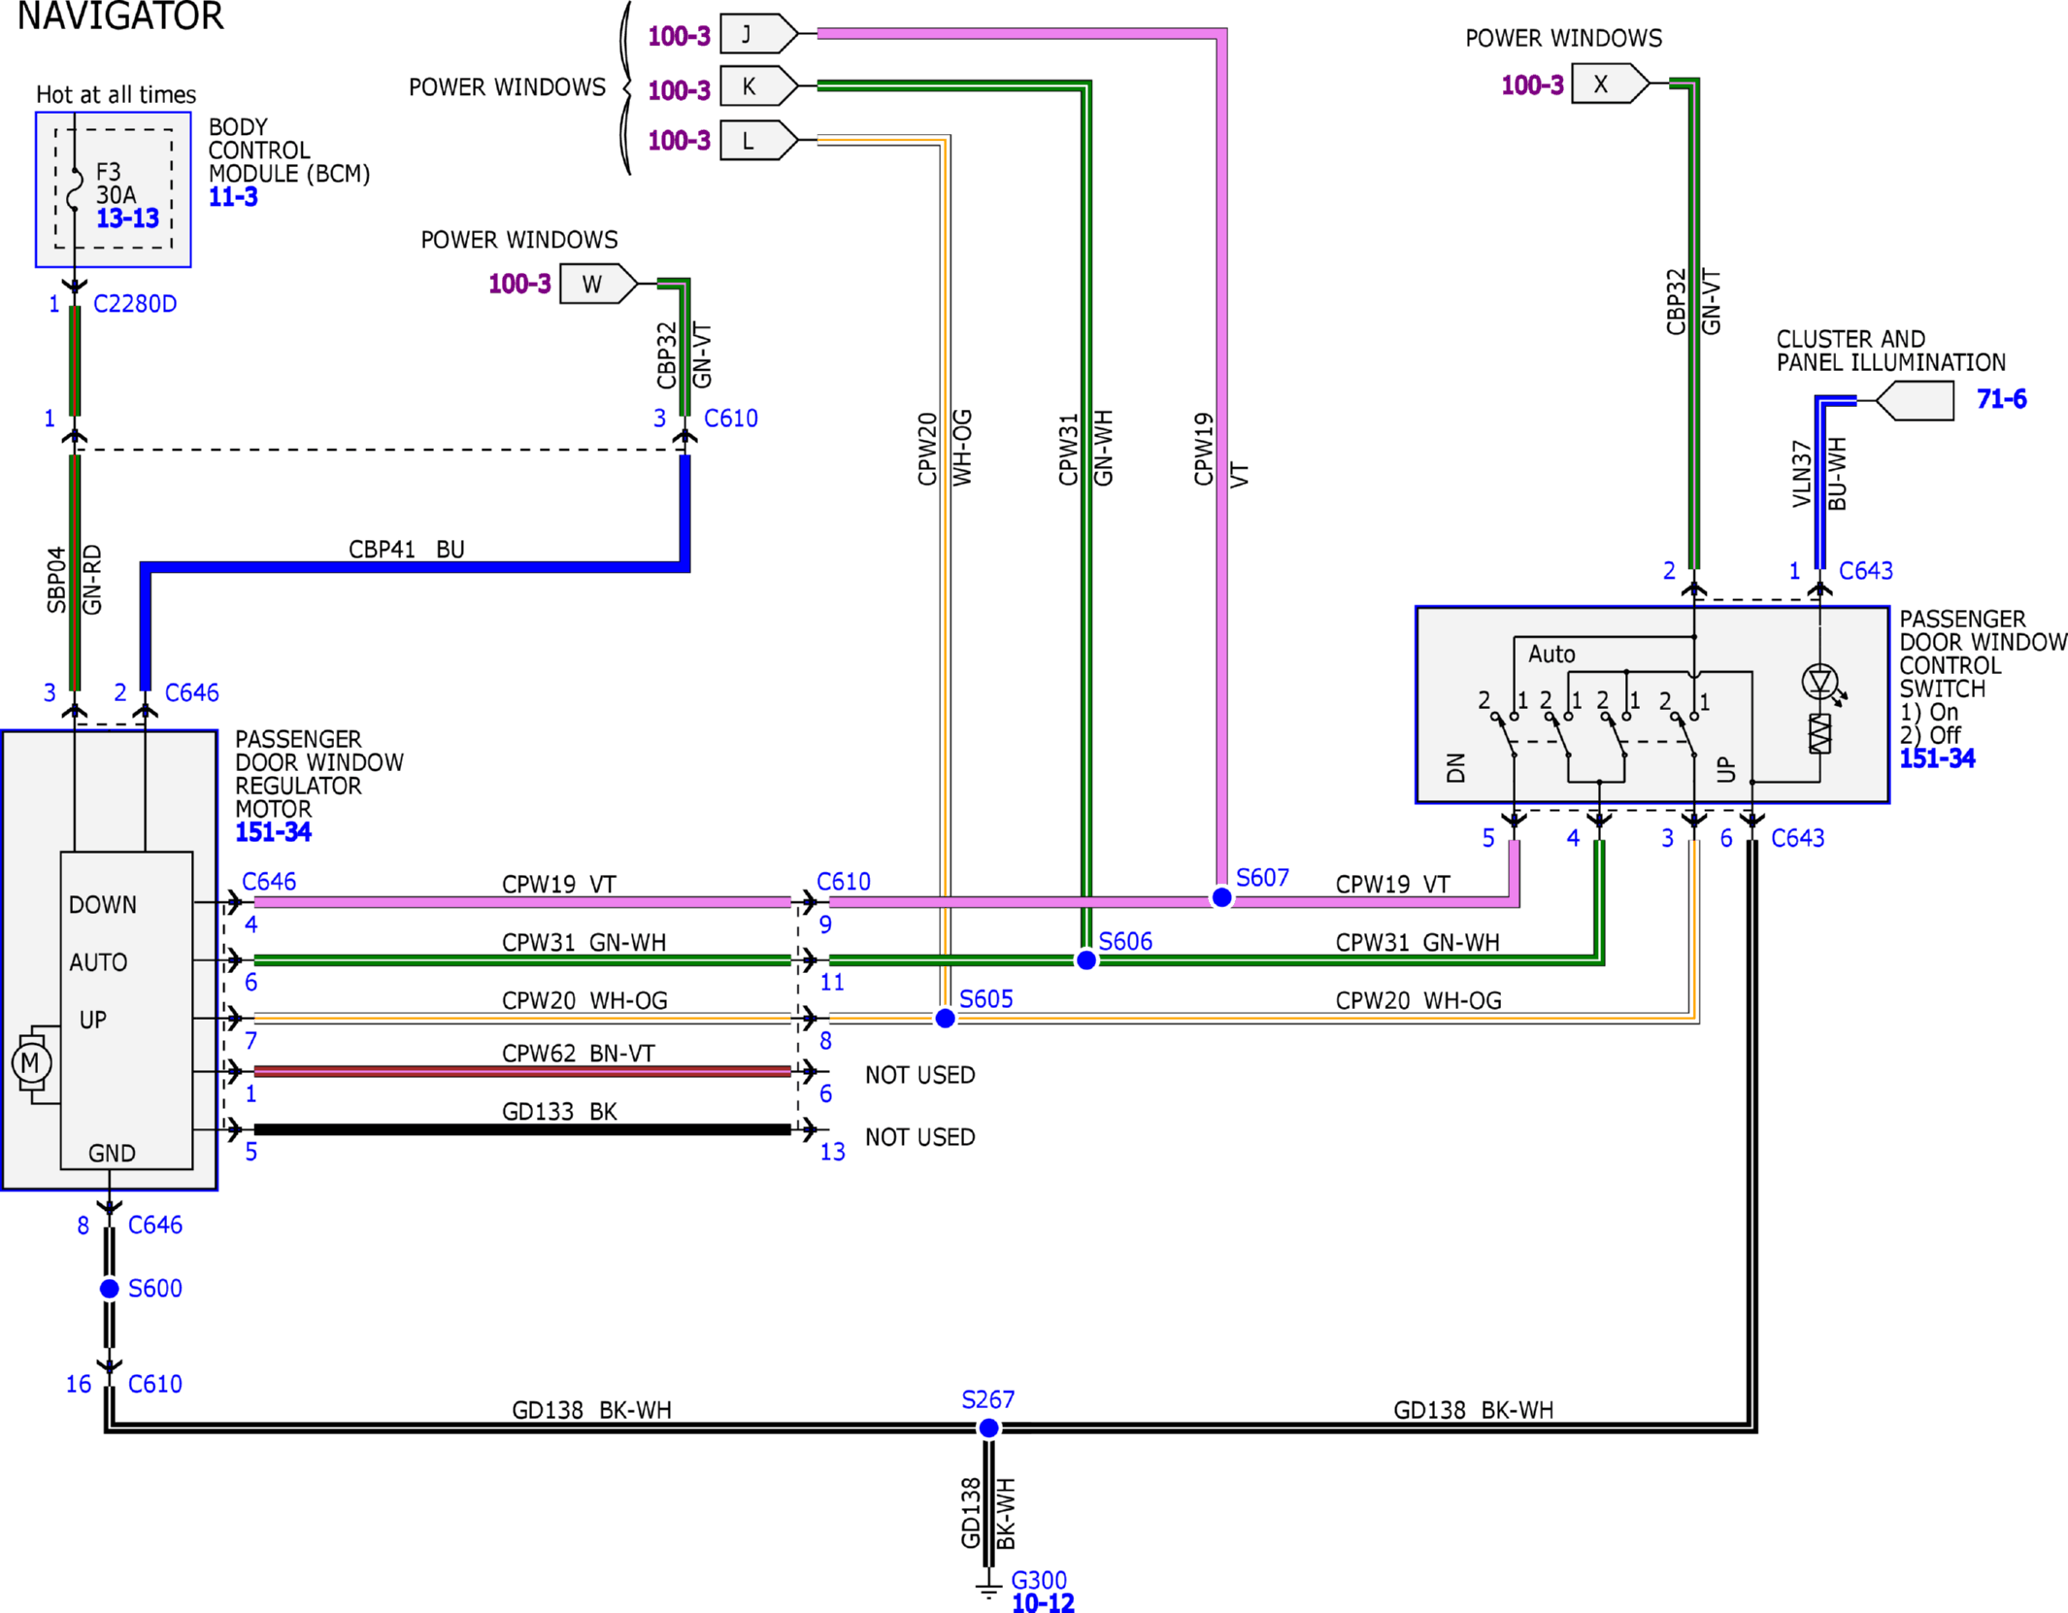This screenshot has width=2068, height=1613.
Task: Click the G300 ground label text
Action: point(1039,1581)
